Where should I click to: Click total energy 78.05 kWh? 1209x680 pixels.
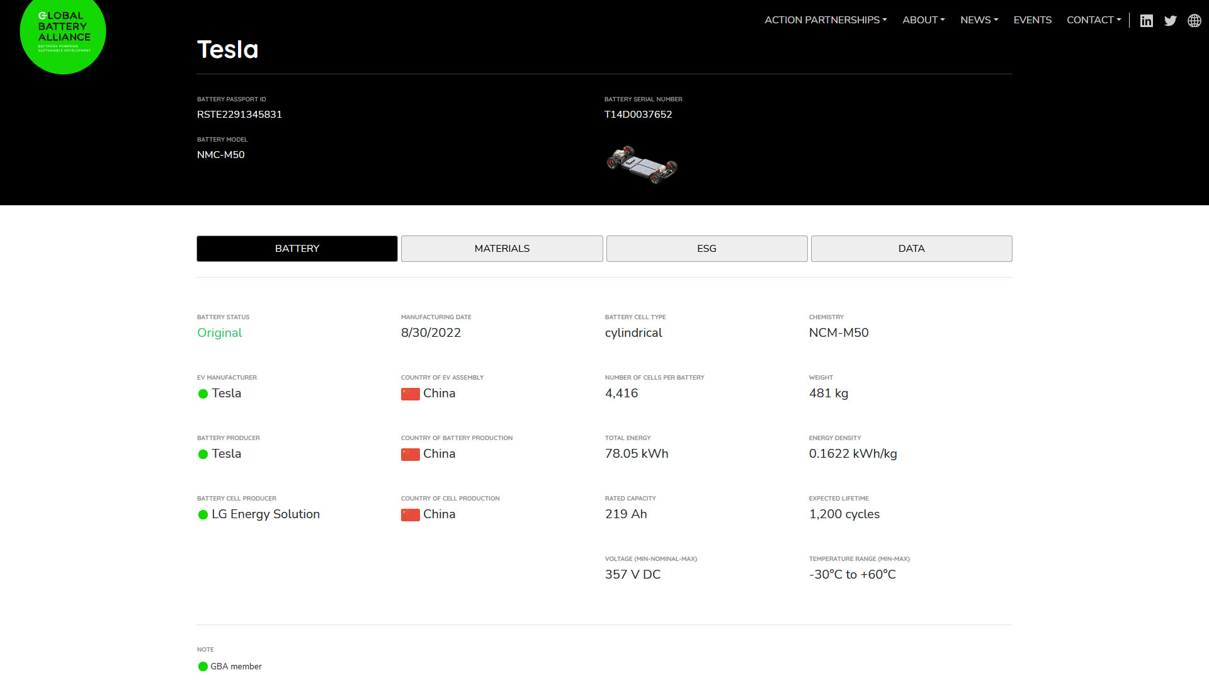click(637, 454)
